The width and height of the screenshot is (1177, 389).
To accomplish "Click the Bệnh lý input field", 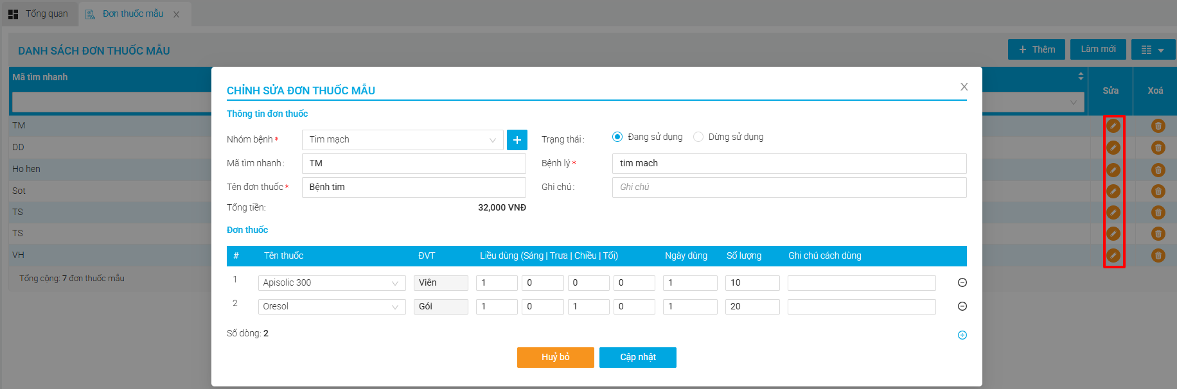I will tap(790, 164).
